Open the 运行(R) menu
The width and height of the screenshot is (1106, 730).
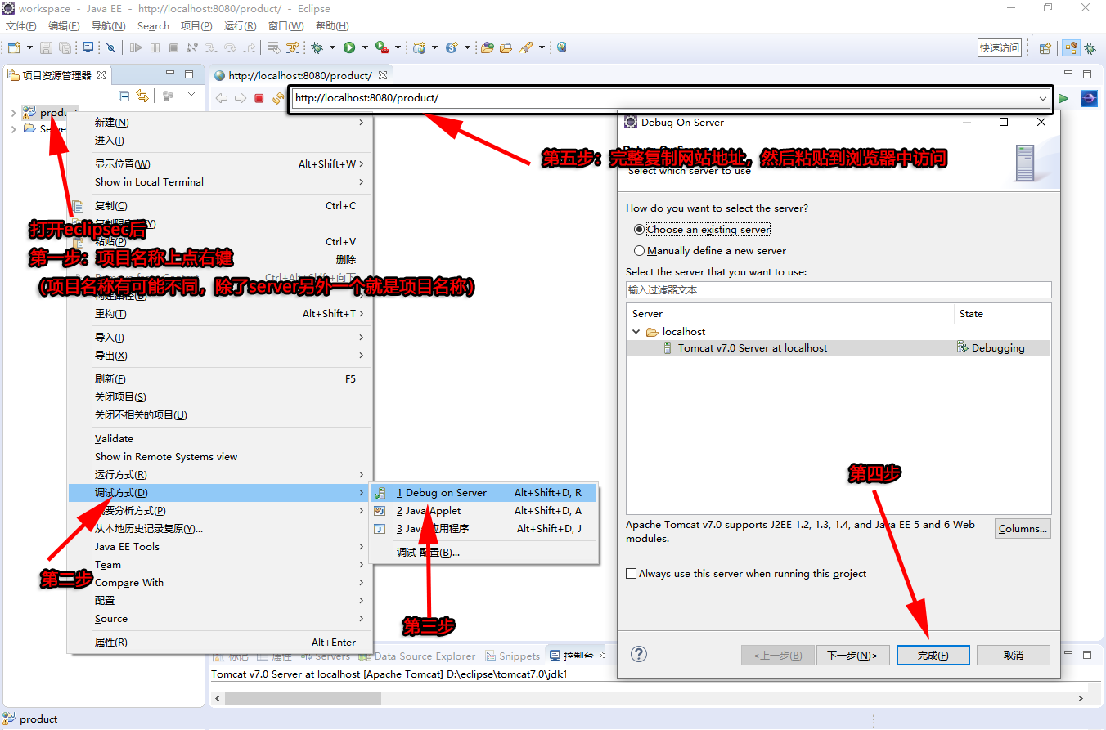coord(239,25)
